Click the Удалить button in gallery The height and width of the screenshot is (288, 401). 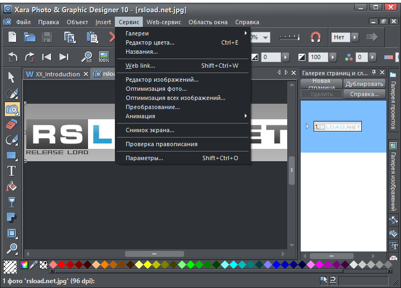tap(322, 94)
